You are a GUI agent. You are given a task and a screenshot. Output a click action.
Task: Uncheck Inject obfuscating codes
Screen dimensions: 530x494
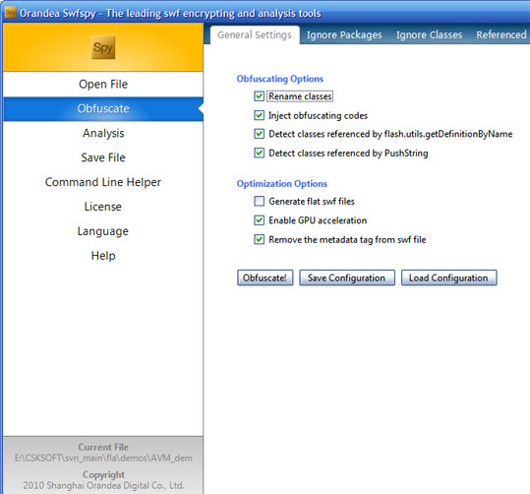(x=259, y=115)
